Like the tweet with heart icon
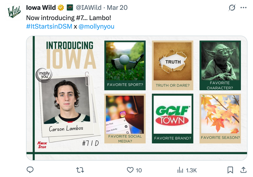Screen dimensions: 253x177 click(130, 170)
